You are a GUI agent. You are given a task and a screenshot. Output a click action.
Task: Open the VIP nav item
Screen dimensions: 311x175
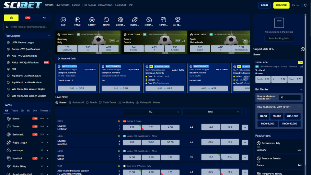point(131,6)
